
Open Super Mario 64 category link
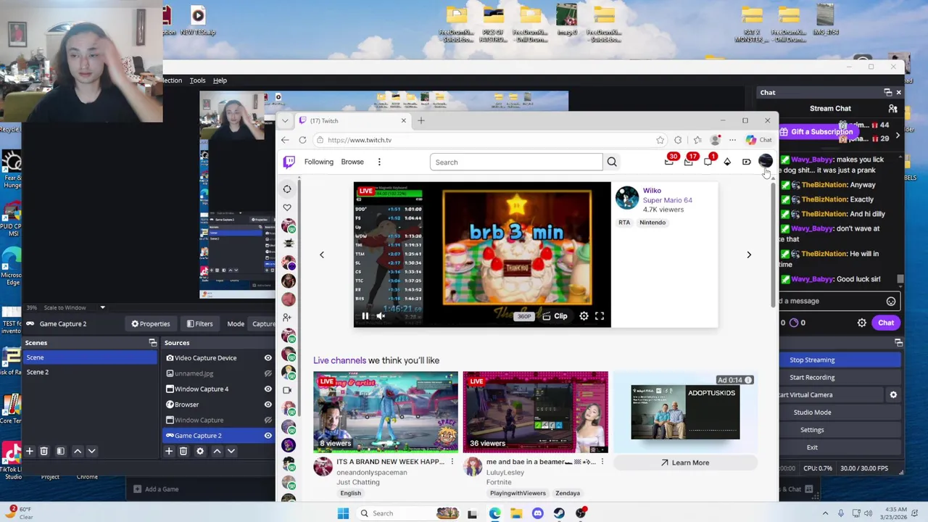click(x=667, y=200)
